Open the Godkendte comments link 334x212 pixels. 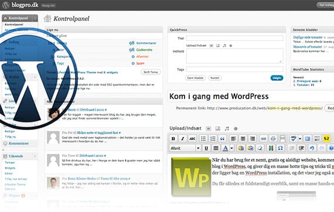tap(144, 50)
